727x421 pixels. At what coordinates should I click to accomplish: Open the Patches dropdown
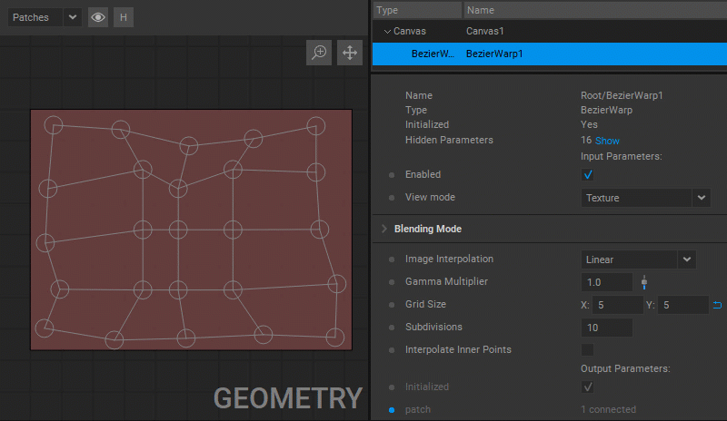[x=45, y=17]
